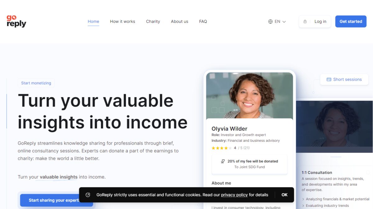The height and width of the screenshot is (209, 373).
Task: Open the FAQ page
Action: [x=203, y=22]
